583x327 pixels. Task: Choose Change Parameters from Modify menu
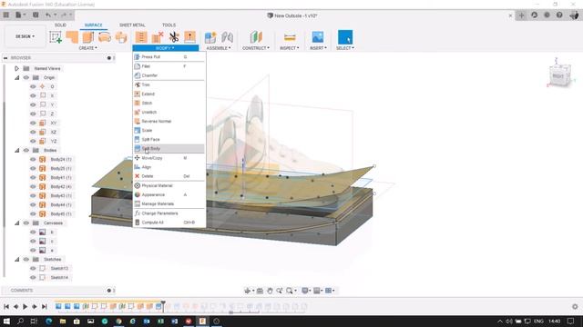(x=169, y=213)
